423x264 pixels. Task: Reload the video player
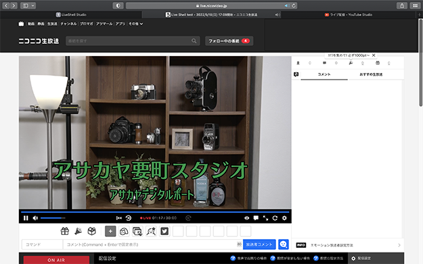275,218
